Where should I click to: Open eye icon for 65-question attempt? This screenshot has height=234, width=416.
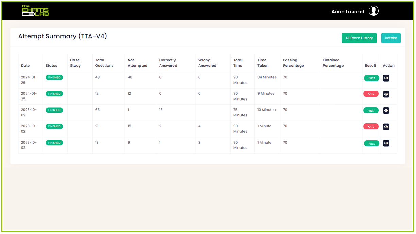[x=386, y=110]
